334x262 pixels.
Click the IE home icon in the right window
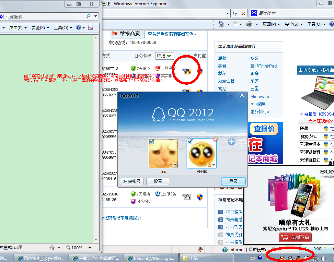(x=221, y=24)
